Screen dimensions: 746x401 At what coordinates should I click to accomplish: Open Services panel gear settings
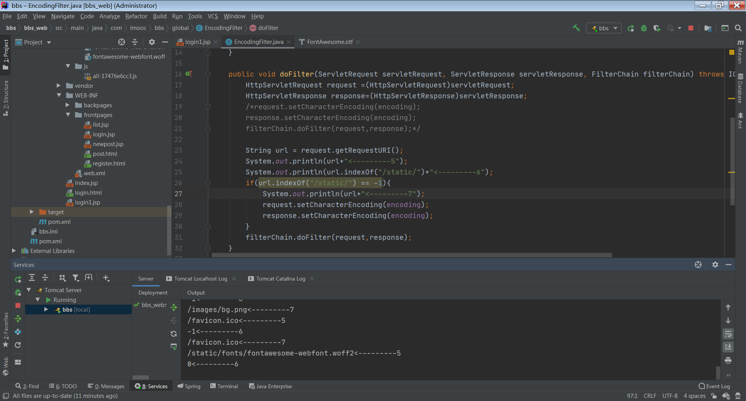pos(715,265)
